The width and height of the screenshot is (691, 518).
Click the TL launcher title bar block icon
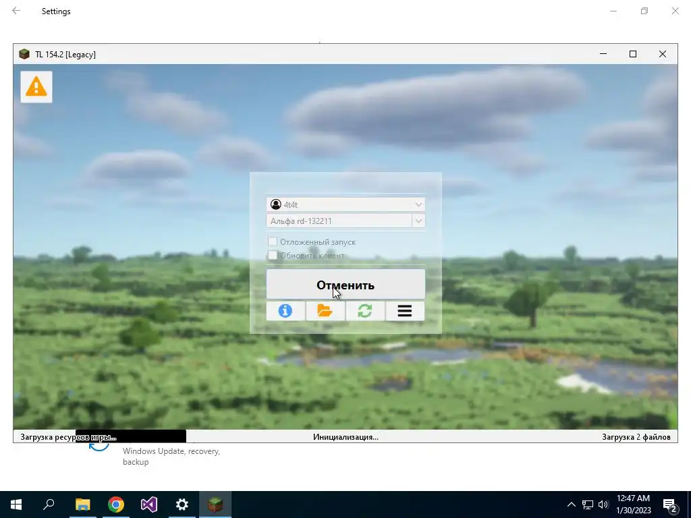pyautogui.click(x=24, y=54)
